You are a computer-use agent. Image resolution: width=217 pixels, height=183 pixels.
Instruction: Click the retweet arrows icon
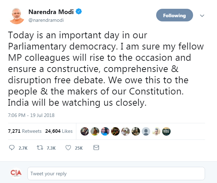coord(40,148)
